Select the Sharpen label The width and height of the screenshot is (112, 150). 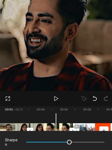pyautogui.click(x=11, y=142)
